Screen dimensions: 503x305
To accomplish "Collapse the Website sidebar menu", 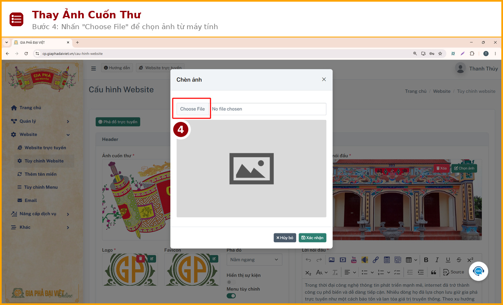I will click(x=40, y=134).
